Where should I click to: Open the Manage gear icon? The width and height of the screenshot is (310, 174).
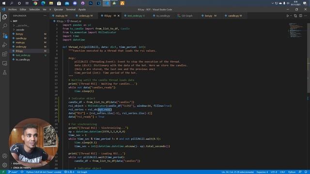coord(4,165)
